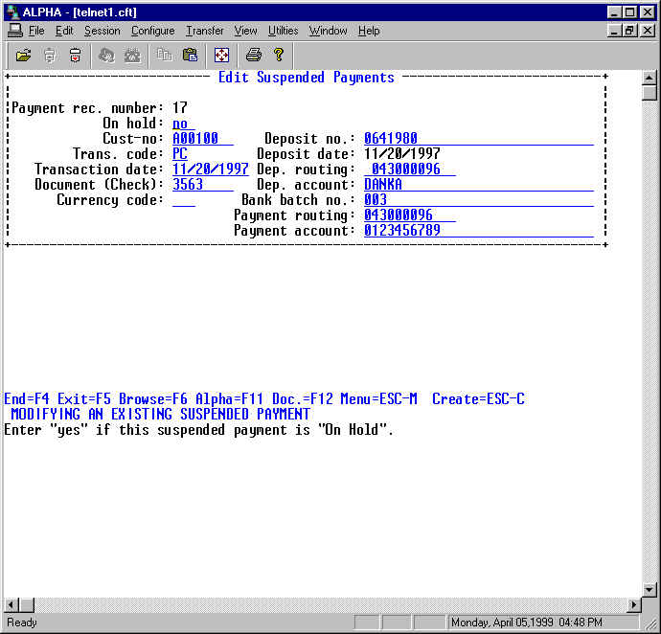Click the MODIFYING AN EXISTING SUSPENDED PAYMENT line
Screen dimensions: 661x634
click(x=161, y=415)
